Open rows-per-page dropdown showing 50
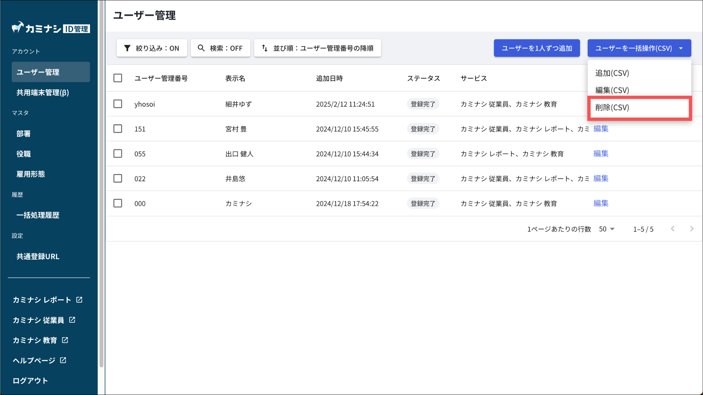703x395 pixels. pos(607,229)
